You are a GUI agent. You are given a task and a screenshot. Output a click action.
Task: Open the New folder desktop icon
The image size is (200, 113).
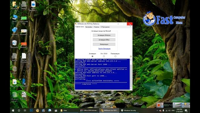point(14,83)
